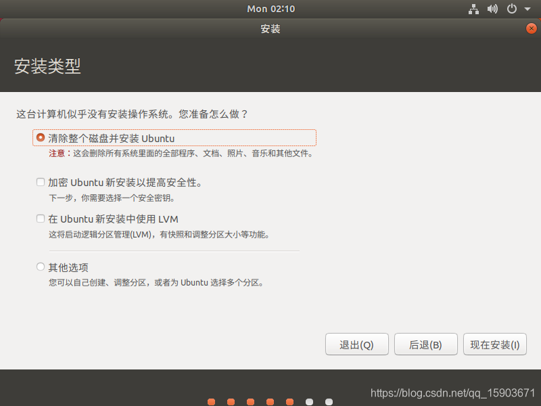541x406 pixels.
Task: Click the last white progress dot
Action: click(329, 402)
